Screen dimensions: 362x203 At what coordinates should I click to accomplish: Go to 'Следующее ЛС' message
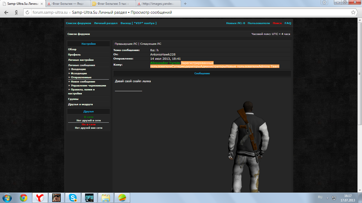click(x=151, y=44)
